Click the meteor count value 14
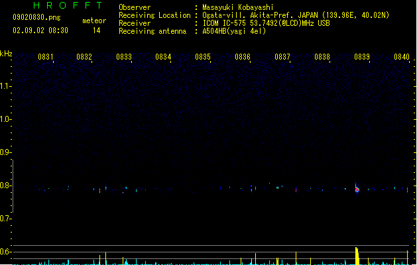 tap(97, 30)
